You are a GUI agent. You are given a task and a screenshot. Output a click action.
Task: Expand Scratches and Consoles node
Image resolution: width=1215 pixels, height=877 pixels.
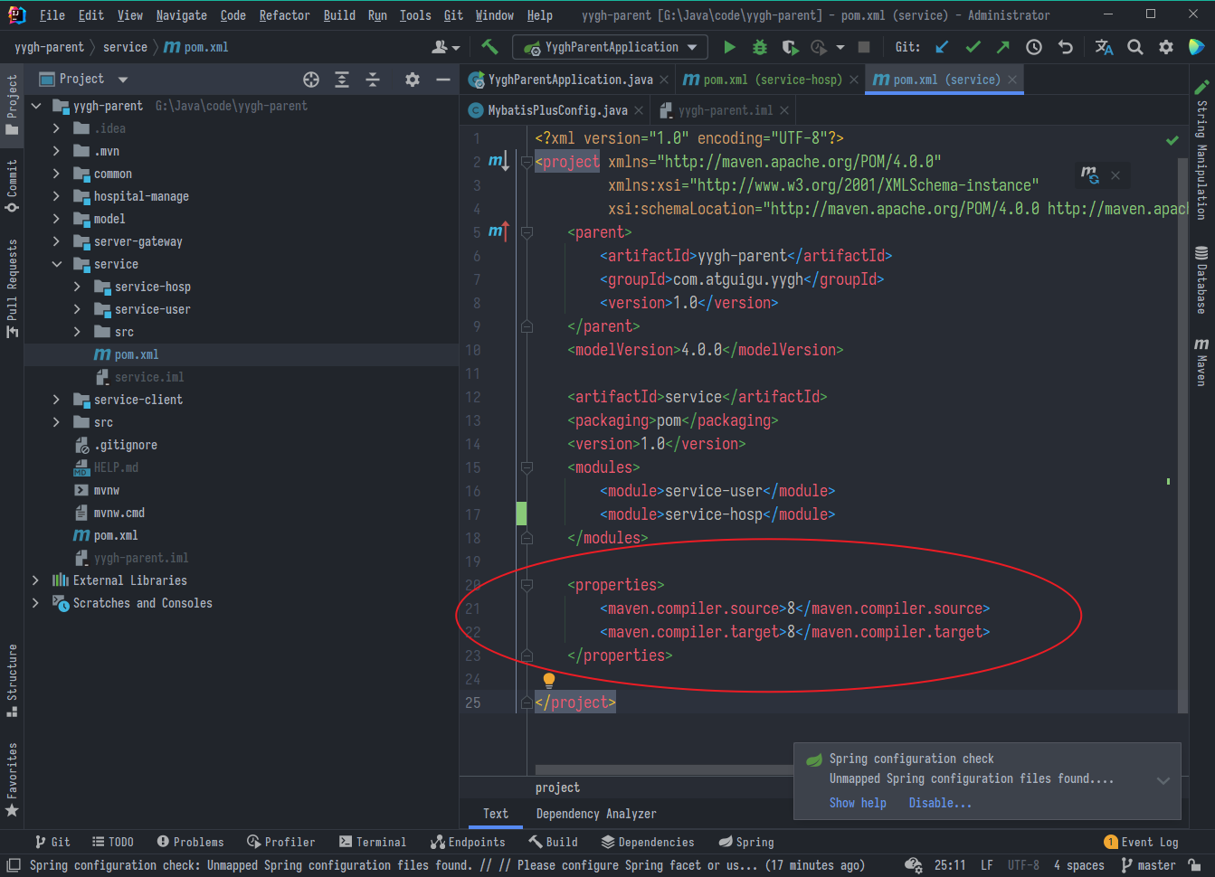tap(35, 603)
